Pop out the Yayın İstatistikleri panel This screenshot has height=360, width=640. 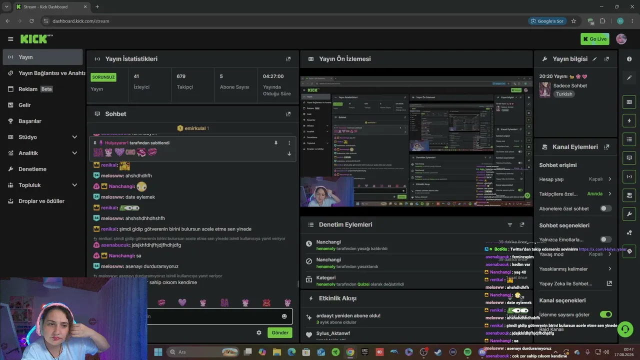[x=288, y=59]
